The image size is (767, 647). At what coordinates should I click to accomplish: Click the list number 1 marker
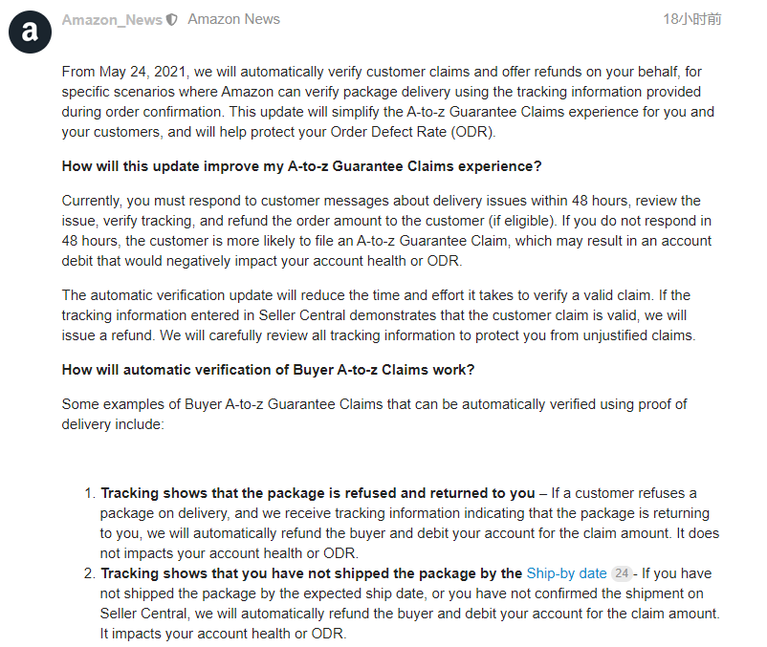(x=89, y=493)
